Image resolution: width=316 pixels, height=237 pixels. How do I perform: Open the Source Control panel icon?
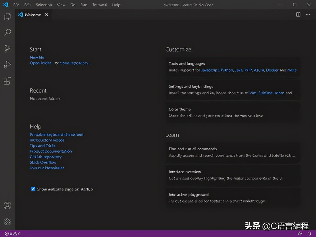point(7,49)
